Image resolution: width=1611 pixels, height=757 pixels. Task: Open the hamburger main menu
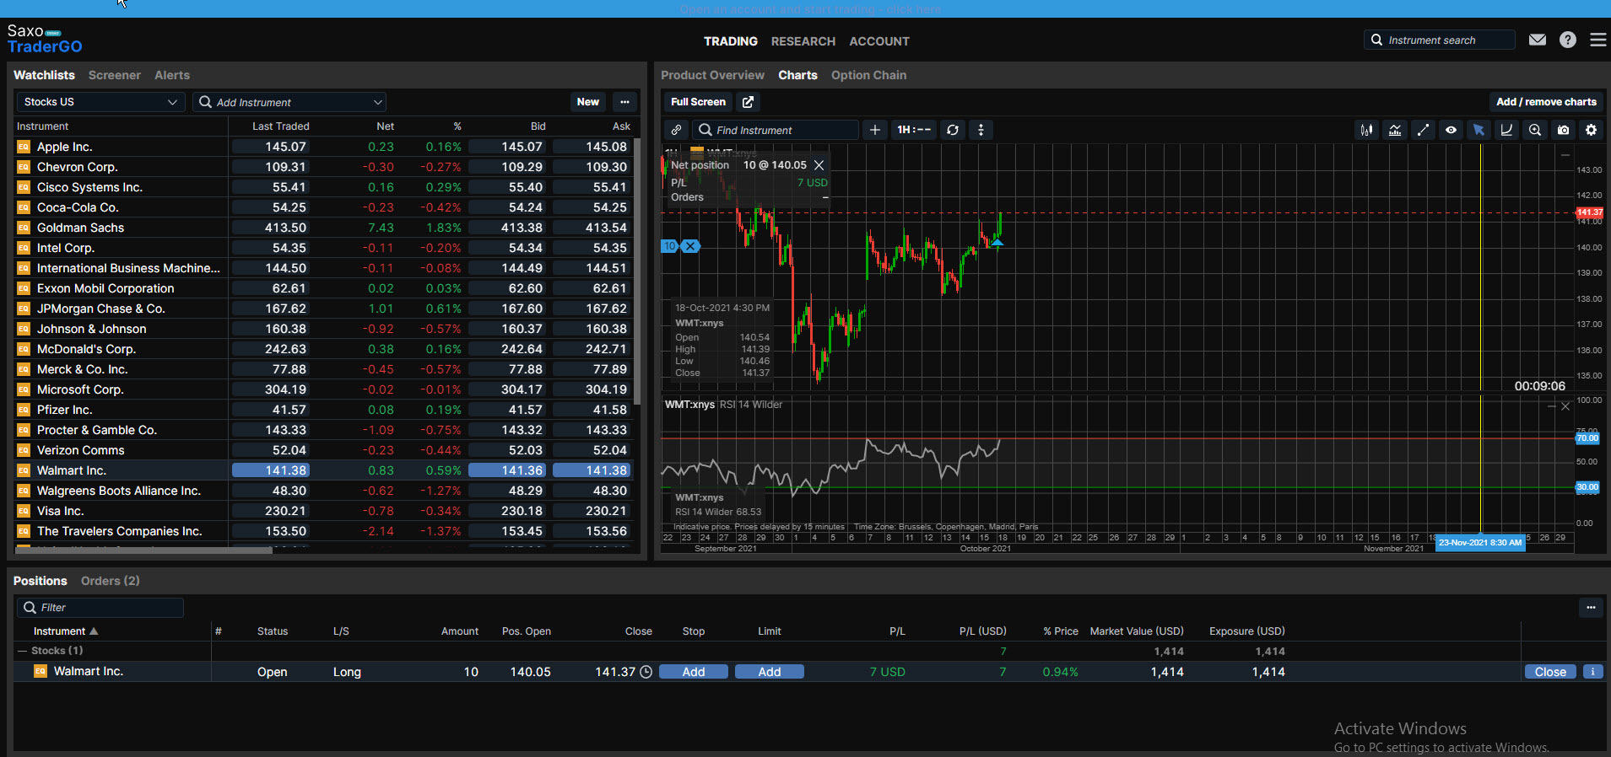(x=1597, y=40)
